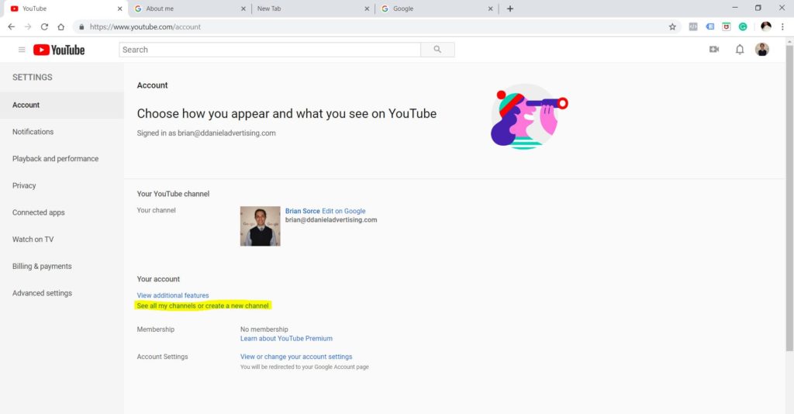This screenshot has width=794, height=414.
Task: Reload the page with refresh icon
Action: click(44, 27)
